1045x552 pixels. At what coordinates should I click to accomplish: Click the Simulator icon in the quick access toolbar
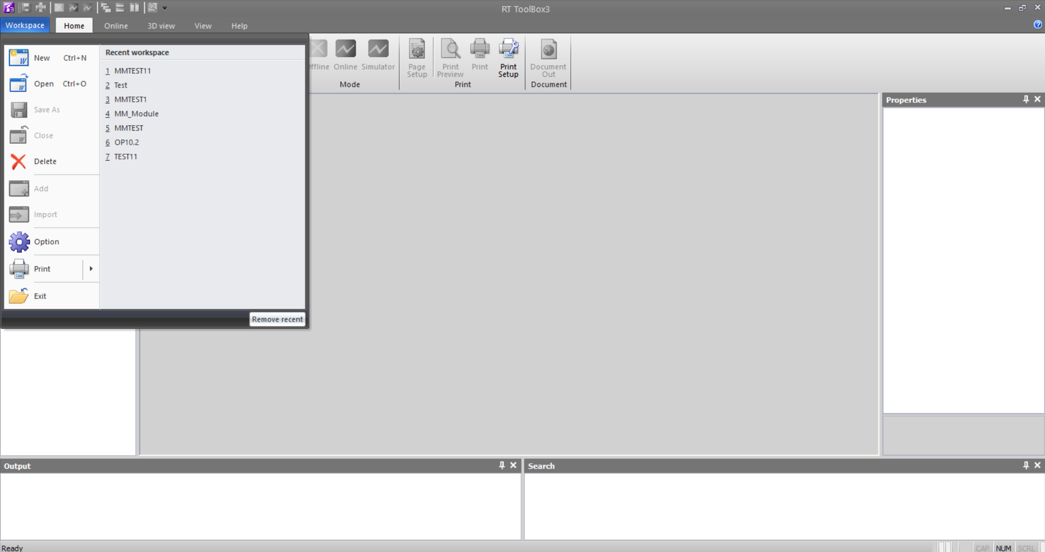tap(87, 8)
